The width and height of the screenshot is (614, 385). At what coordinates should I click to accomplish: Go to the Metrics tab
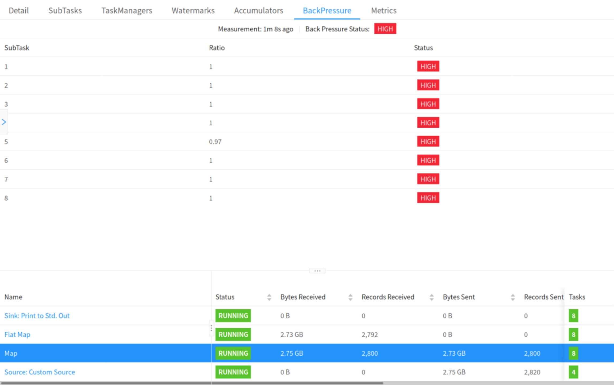tap(383, 10)
